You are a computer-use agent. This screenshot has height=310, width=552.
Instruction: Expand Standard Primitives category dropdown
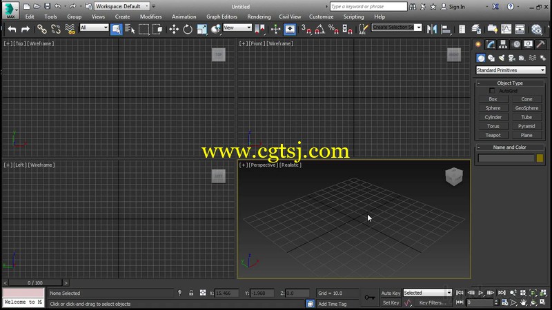511,70
